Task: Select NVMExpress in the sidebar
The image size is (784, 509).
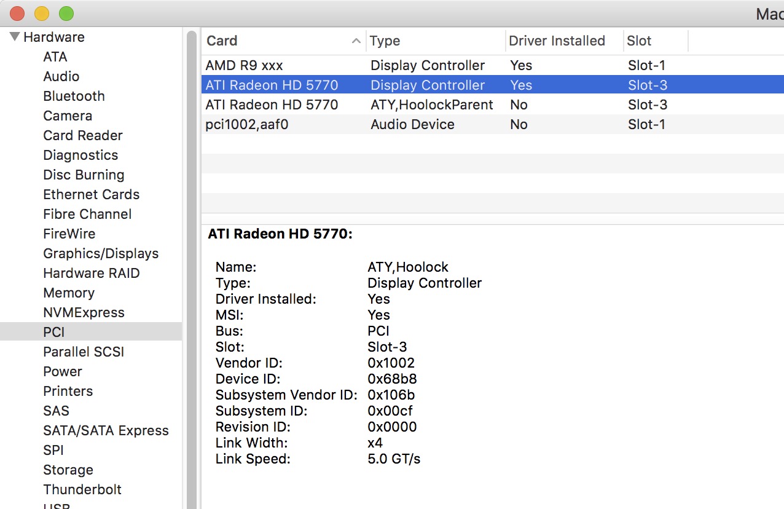Action: click(84, 312)
